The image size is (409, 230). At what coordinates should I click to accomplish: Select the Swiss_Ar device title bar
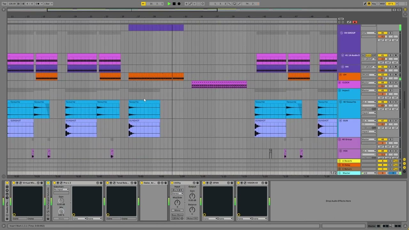click(x=154, y=183)
